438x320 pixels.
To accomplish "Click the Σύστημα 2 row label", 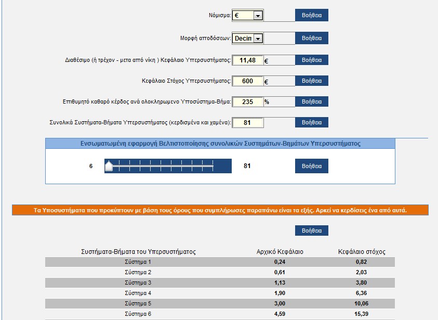I will tap(138, 273).
